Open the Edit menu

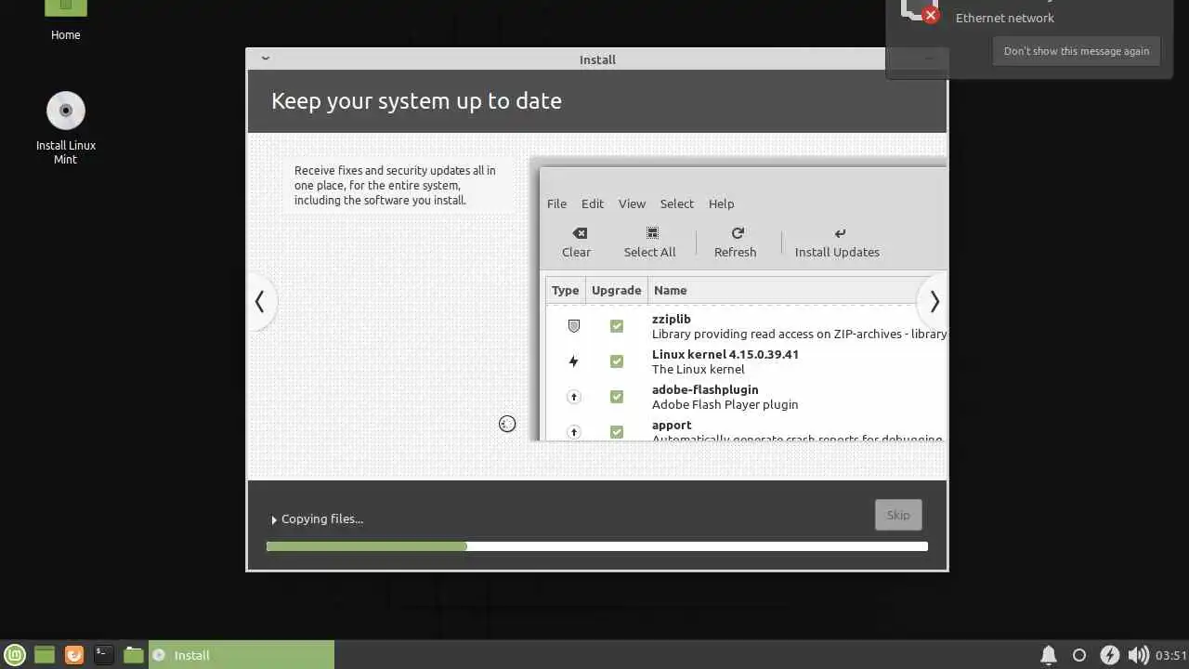593,203
